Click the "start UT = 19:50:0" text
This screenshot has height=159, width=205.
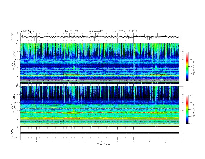[125, 31]
